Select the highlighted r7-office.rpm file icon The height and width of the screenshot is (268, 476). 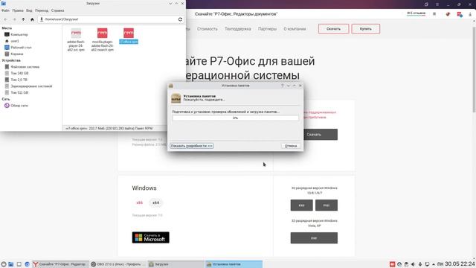click(129, 33)
